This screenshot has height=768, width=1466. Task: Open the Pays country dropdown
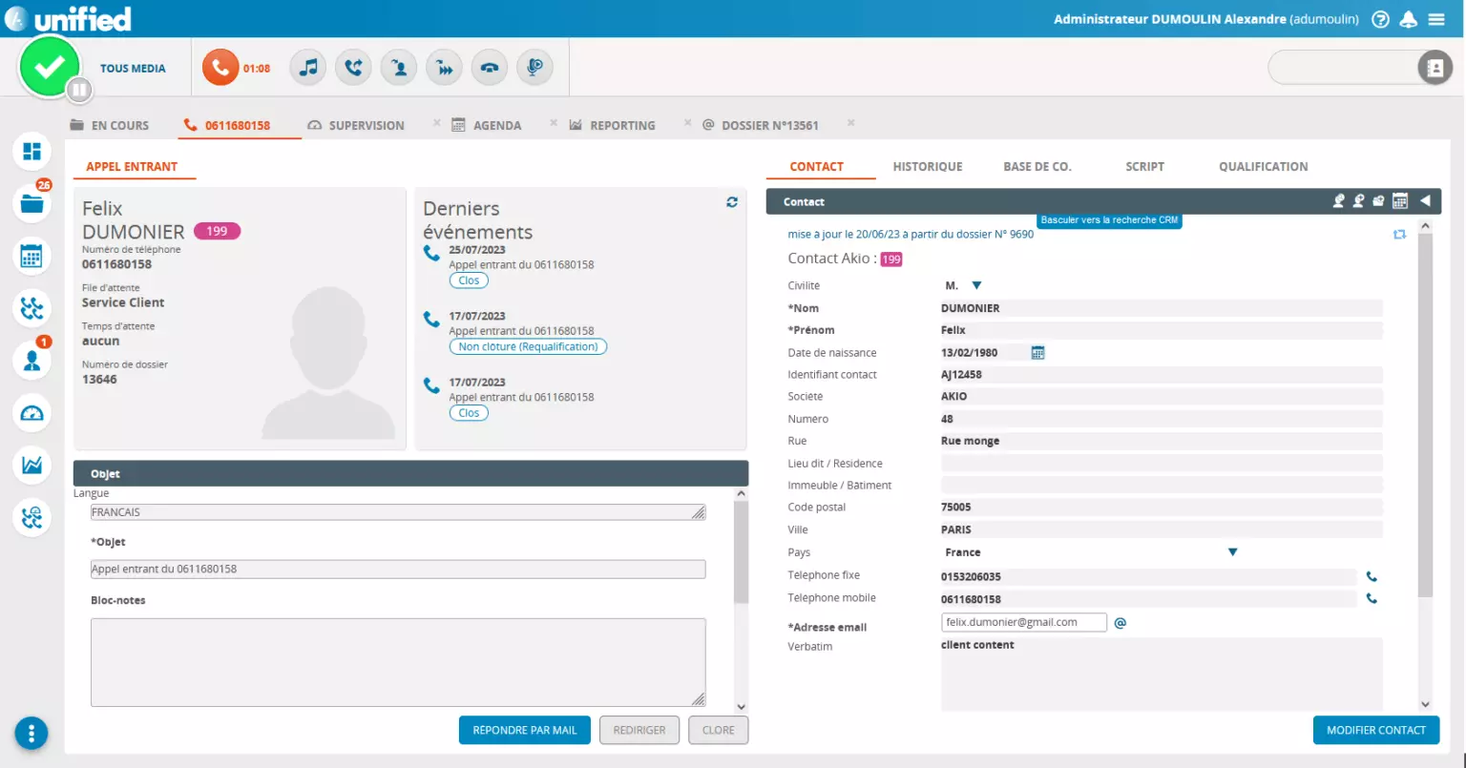click(x=1232, y=552)
